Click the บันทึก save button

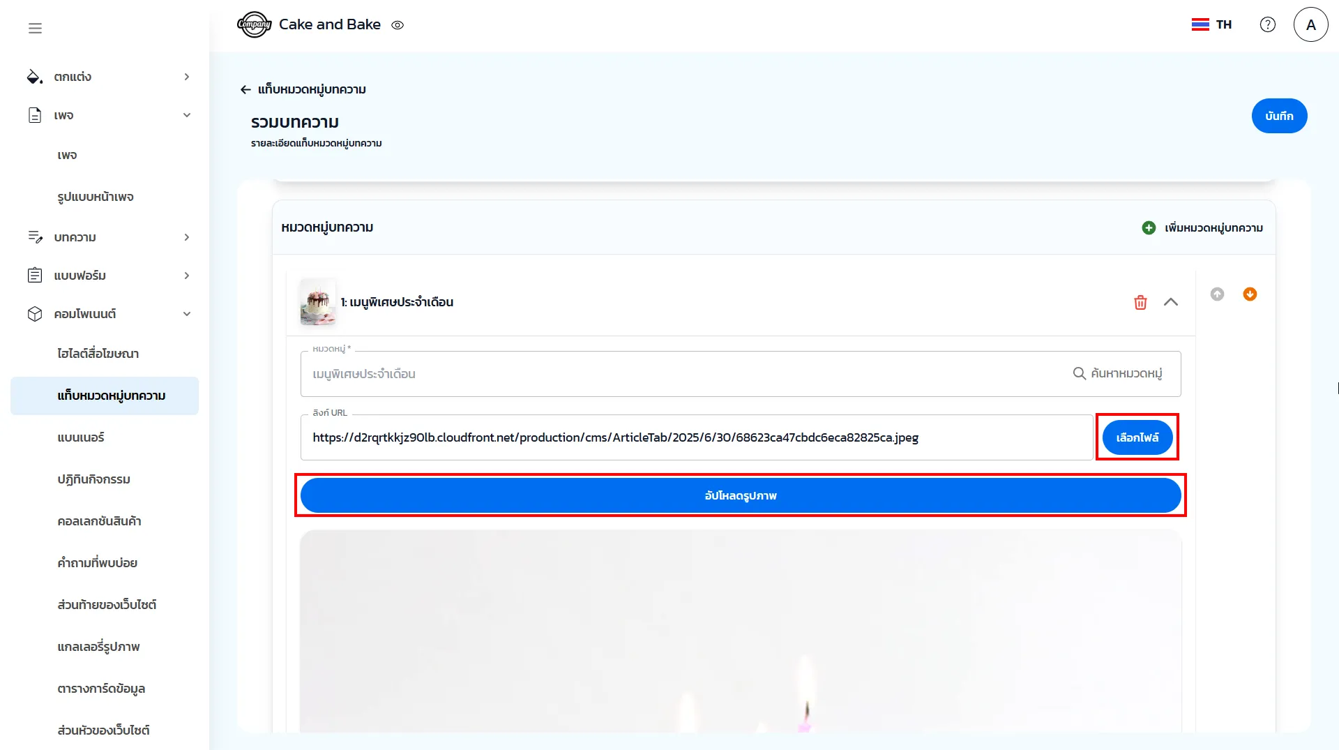click(1278, 116)
